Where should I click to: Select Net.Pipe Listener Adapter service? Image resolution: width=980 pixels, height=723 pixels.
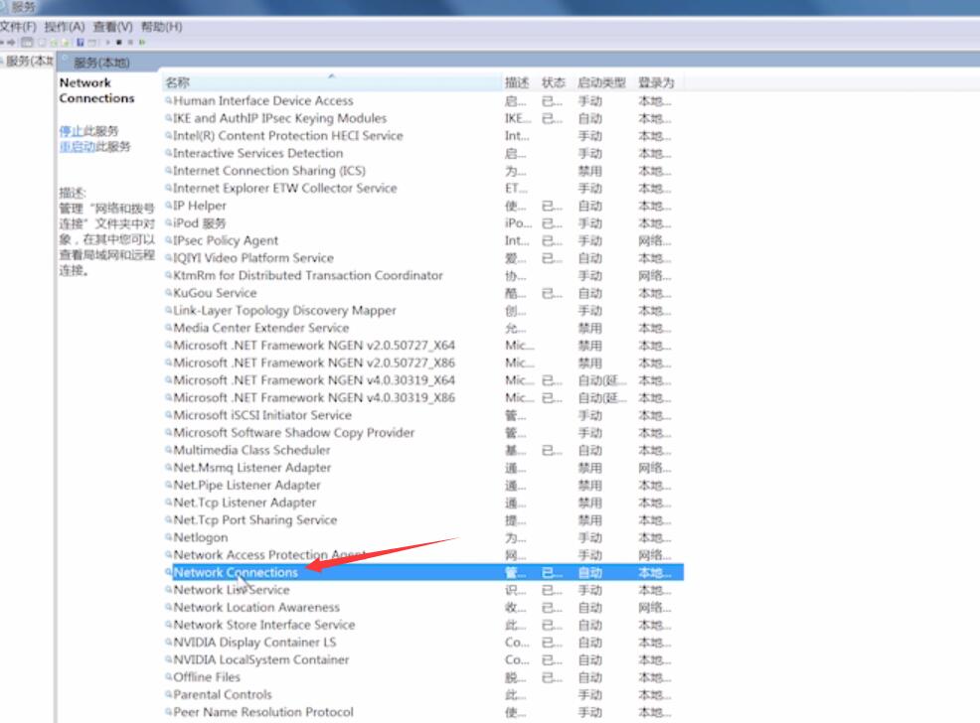coord(246,485)
